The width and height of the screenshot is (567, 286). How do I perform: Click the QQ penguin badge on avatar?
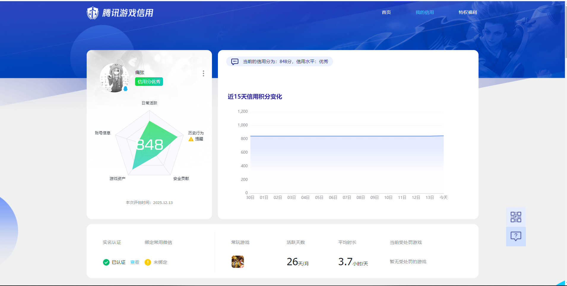126,89
